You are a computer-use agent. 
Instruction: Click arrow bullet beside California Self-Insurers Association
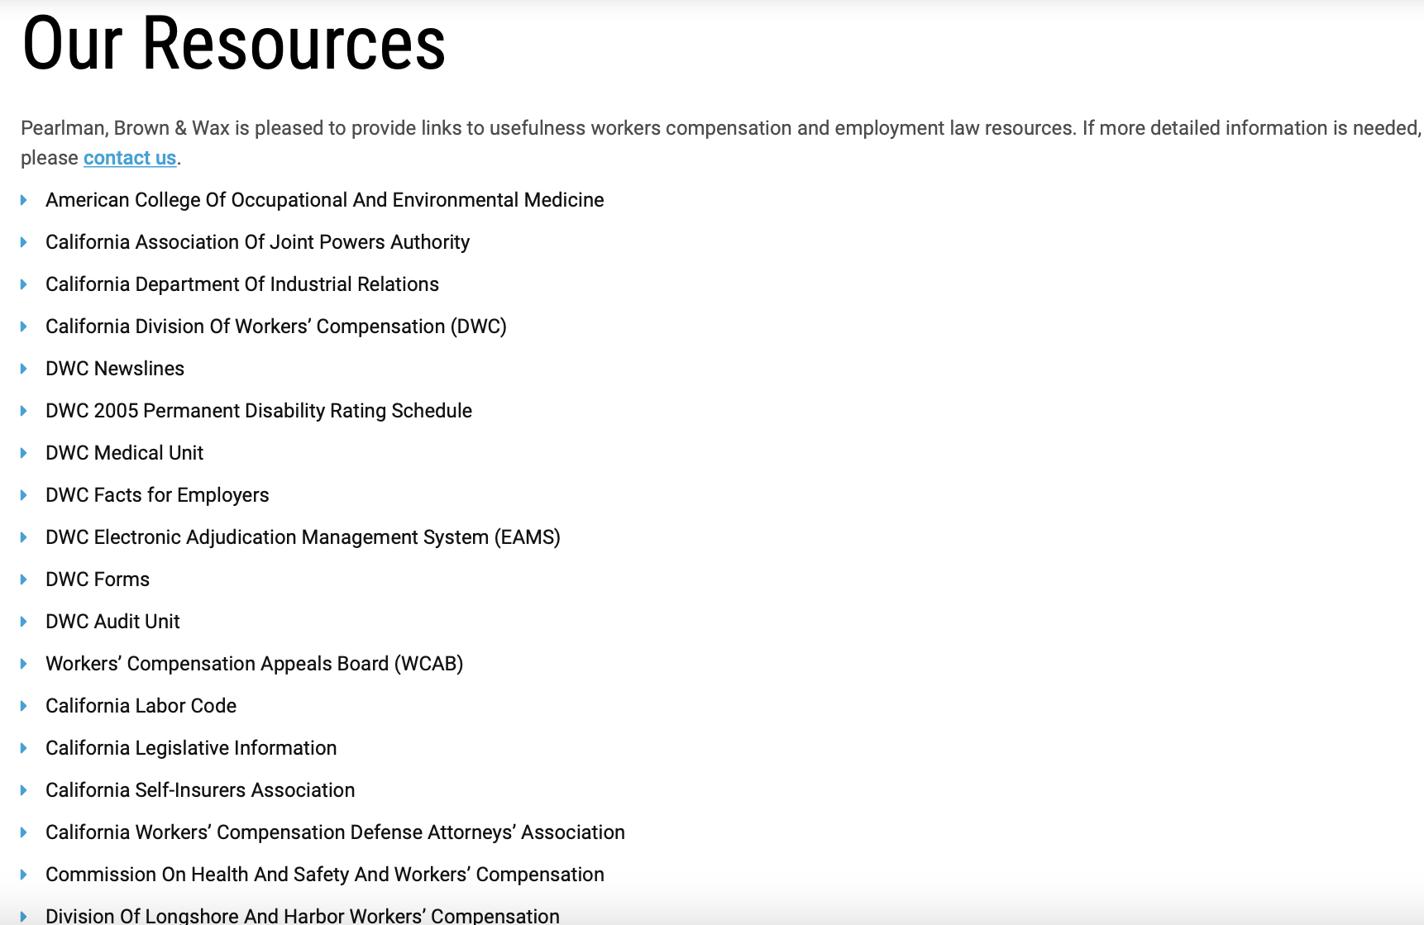[24, 790]
